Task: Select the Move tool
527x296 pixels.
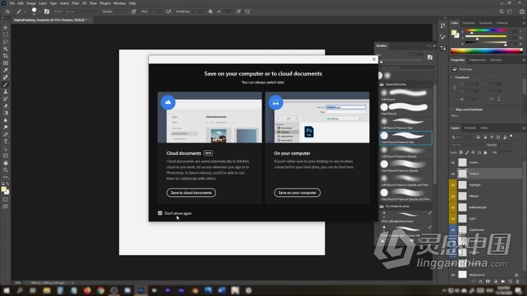Action: point(5,27)
